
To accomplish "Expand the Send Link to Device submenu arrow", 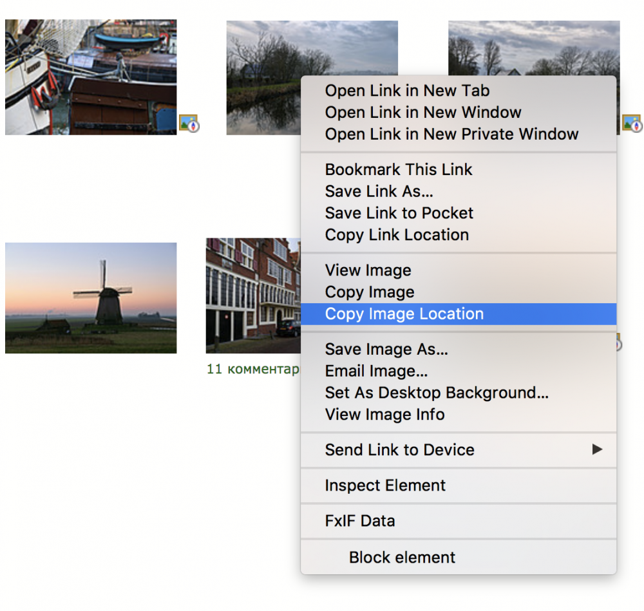I will [x=597, y=449].
